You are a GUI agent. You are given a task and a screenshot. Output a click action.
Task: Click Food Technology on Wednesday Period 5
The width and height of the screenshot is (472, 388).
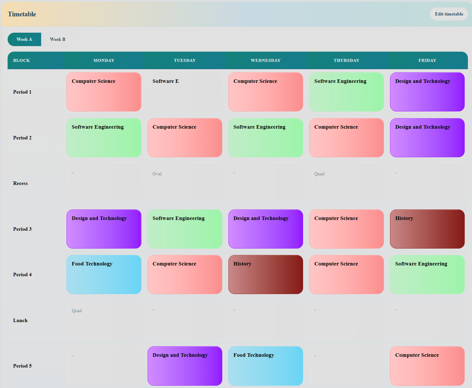[265, 366]
